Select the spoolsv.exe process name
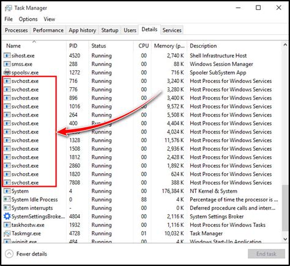290x266 pixels. click(x=25, y=73)
